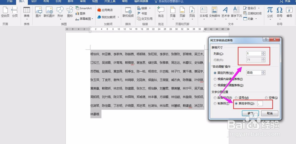Select 根据窗口调整表格 AutoFit option
Image resolution: width=296 pixels, height=144 pixels.
tap(229, 85)
